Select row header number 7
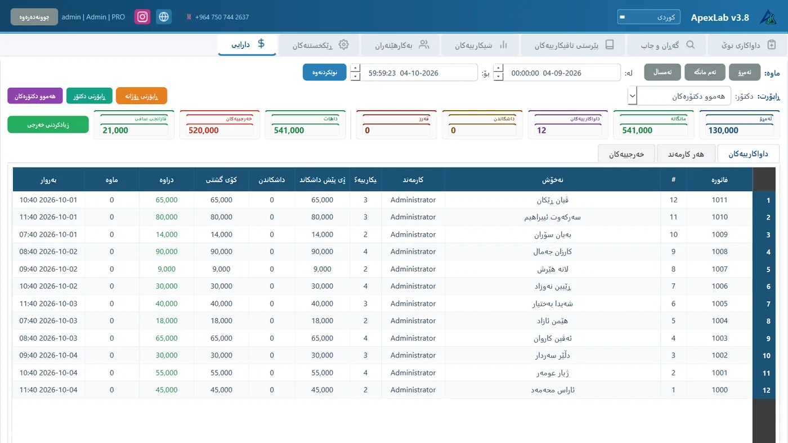Screen dimensions: 788x443 click(764, 304)
